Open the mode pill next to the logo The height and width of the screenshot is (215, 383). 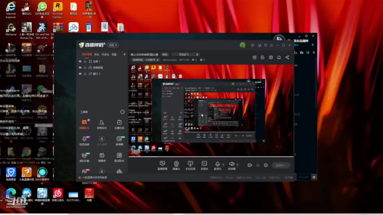coord(113,45)
